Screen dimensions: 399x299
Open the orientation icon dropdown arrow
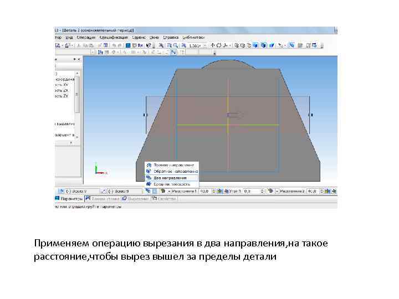click(x=231, y=45)
